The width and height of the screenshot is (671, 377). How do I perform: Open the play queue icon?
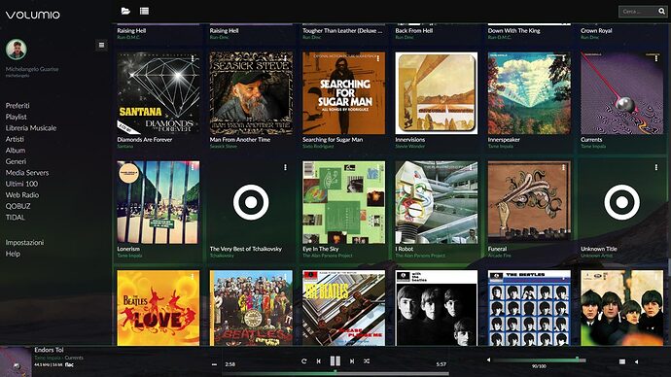pyautogui.click(x=622, y=361)
